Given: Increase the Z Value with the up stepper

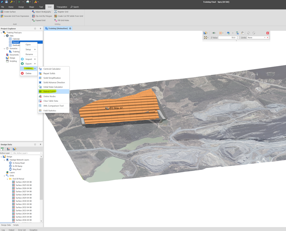Looking at the screenshot, I should tap(237, 37).
